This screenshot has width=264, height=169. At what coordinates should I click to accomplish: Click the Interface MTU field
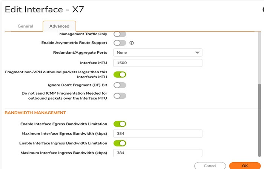tap(158, 63)
